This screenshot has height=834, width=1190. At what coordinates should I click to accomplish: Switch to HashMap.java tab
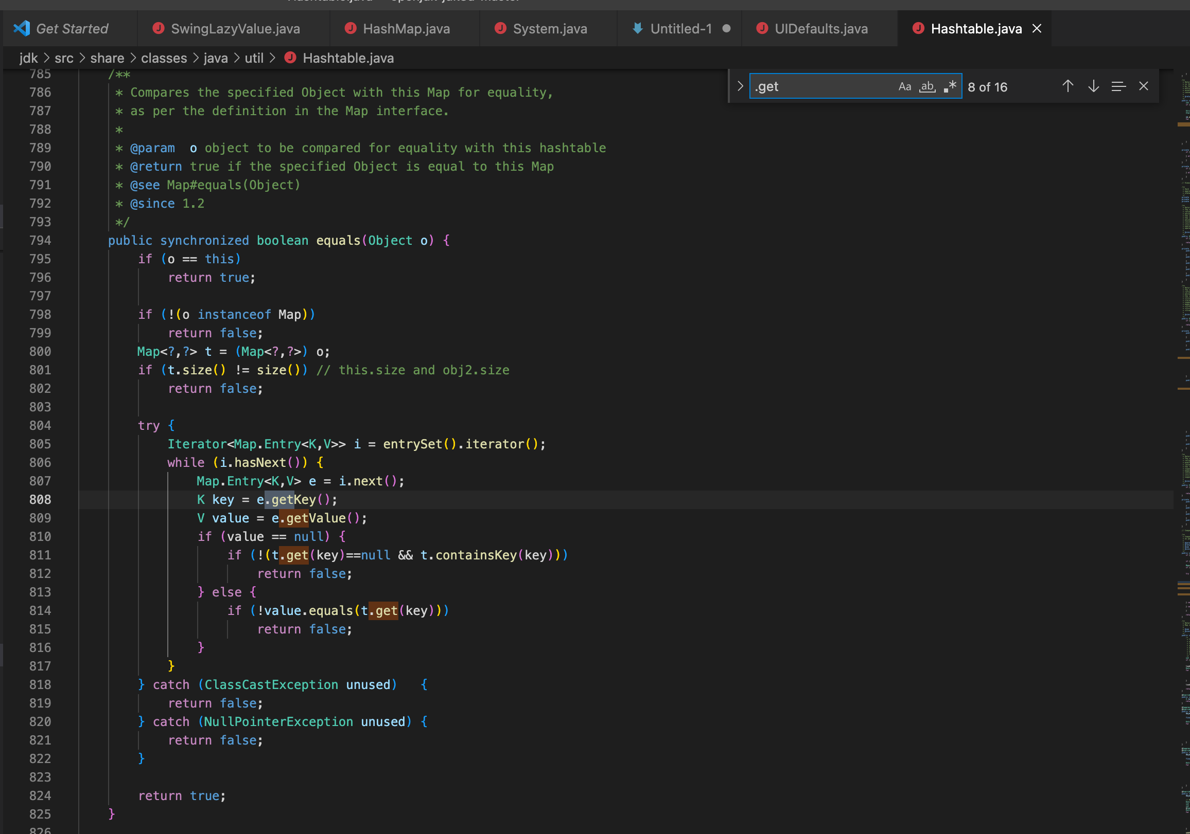pyautogui.click(x=406, y=28)
